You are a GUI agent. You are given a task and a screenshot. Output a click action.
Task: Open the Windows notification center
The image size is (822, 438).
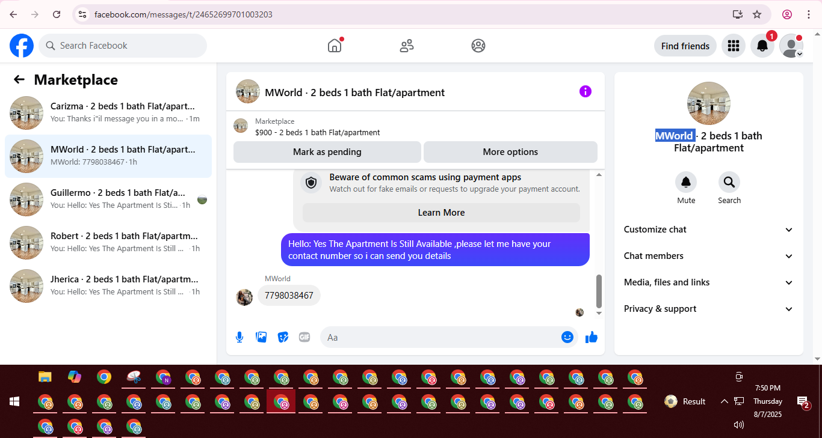coord(803,401)
